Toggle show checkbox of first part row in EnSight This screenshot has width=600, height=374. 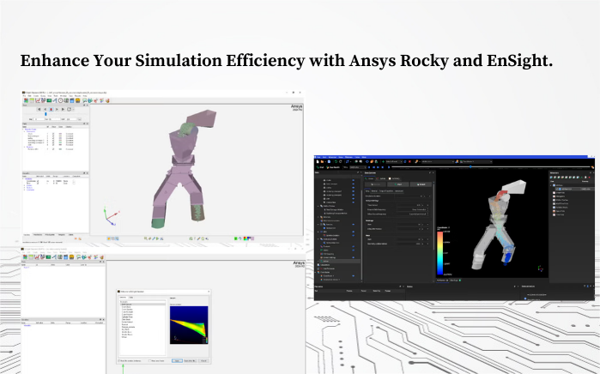[x=53, y=134]
